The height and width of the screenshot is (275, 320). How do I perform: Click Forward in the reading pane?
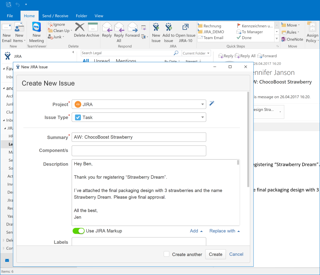pyautogui.click(x=267, y=56)
